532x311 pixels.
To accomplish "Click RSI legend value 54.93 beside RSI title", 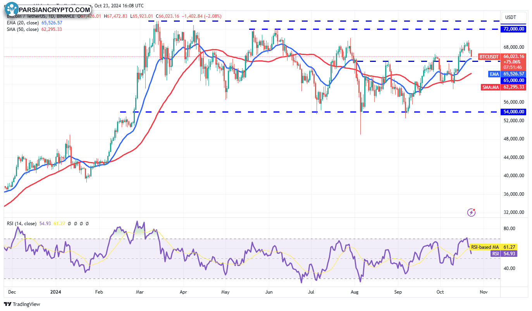I will 45,224.
